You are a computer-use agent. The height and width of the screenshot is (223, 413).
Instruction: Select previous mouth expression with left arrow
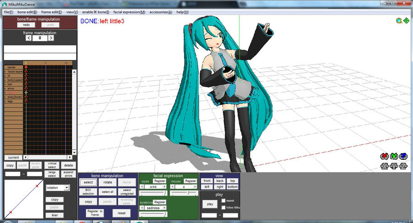[173, 187]
